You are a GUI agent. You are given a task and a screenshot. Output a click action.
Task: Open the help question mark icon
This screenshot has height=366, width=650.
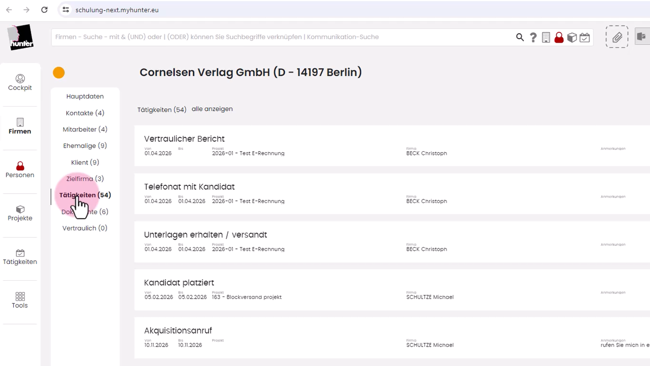(x=533, y=38)
